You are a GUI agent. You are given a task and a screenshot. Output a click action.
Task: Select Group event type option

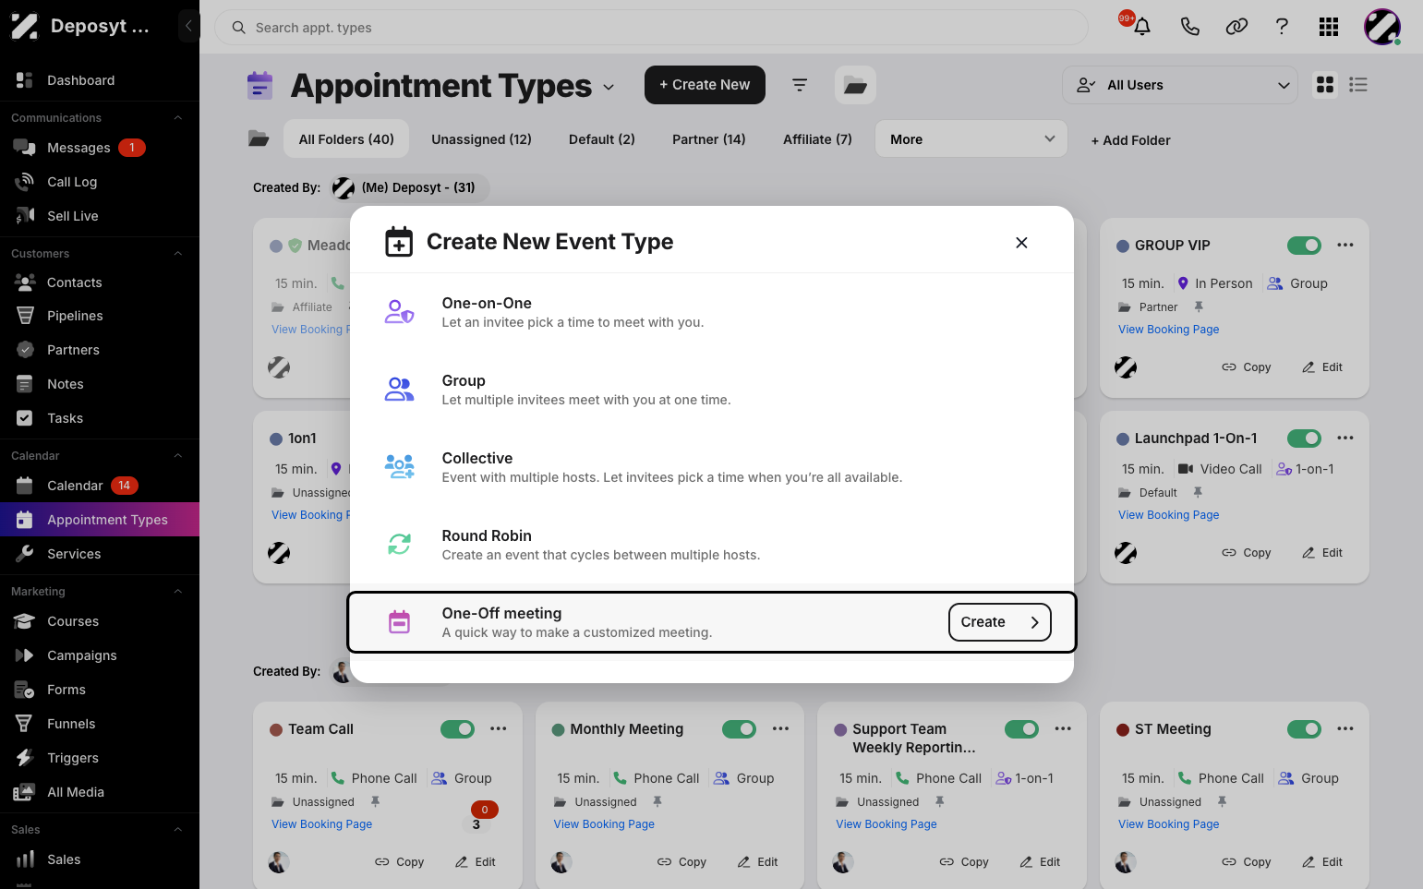pos(711,390)
